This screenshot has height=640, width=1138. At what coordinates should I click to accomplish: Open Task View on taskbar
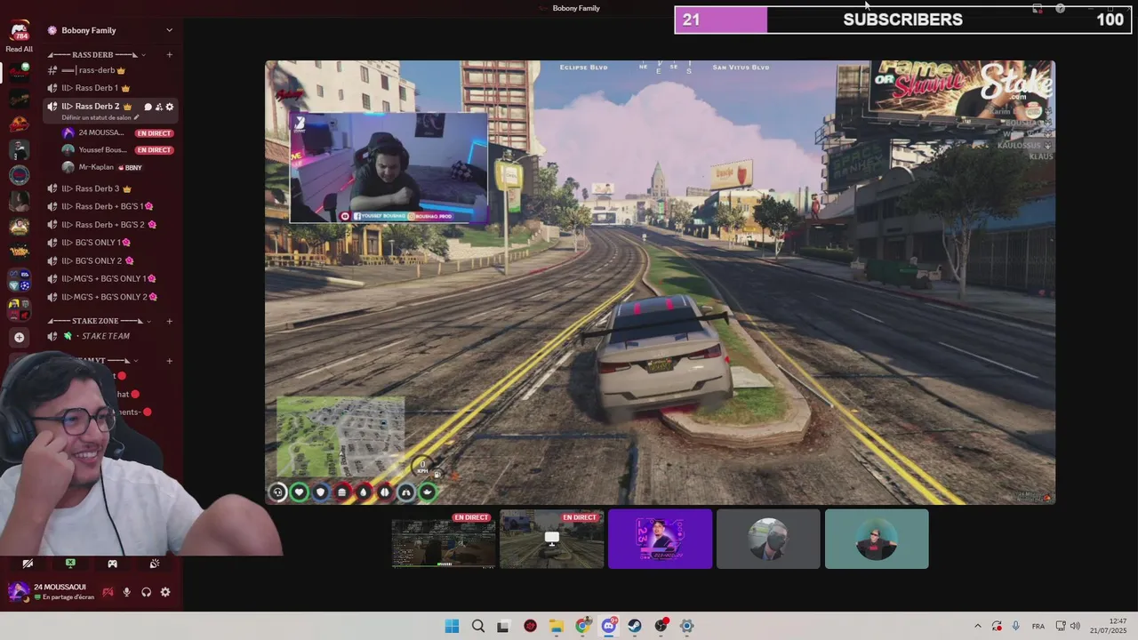tap(503, 626)
